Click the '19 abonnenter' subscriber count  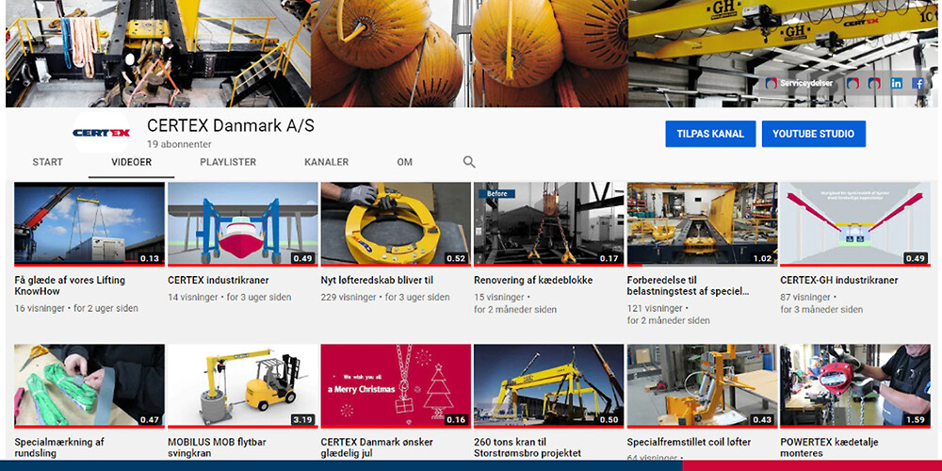[179, 145]
